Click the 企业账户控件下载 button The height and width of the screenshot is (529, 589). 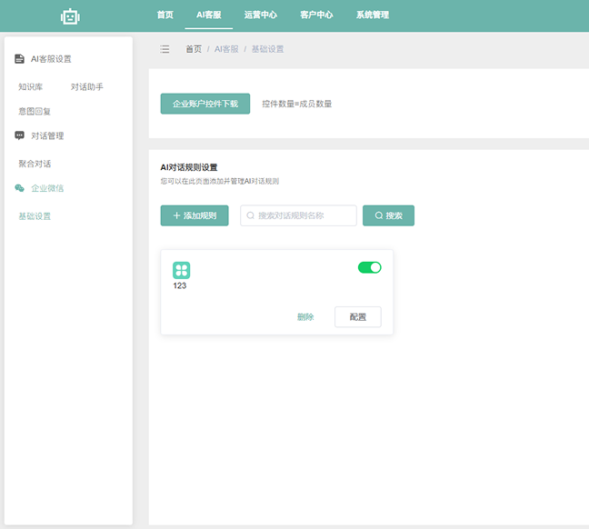click(x=205, y=104)
